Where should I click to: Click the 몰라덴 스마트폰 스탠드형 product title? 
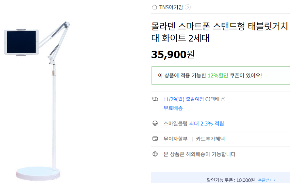click(219, 32)
